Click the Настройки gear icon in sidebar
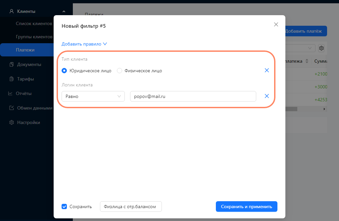 tap(12, 122)
